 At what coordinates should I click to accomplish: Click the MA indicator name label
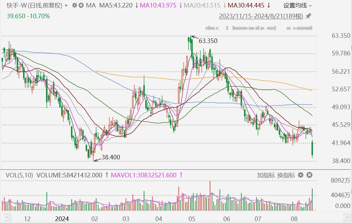coord(91,6)
